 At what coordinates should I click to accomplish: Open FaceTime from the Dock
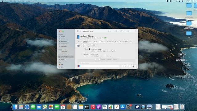[x=57, y=107]
